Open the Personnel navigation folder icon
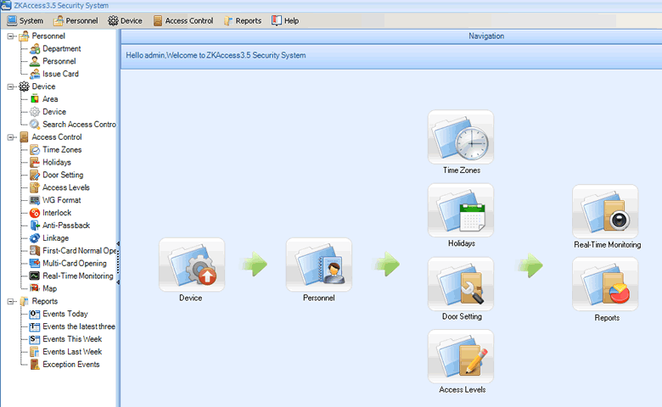Viewport: 662px width, 407px height. point(319,265)
